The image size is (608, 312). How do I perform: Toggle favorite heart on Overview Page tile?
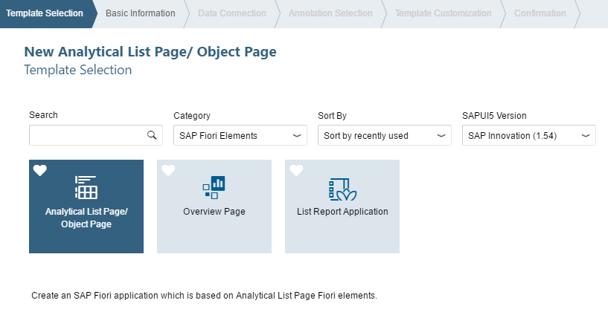168,170
